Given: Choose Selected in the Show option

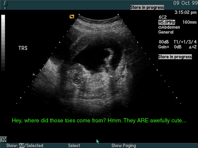Looking at the screenshot, I should (35, 146).
